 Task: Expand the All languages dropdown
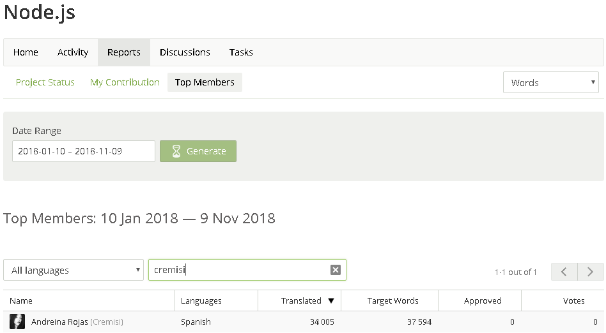tap(74, 270)
